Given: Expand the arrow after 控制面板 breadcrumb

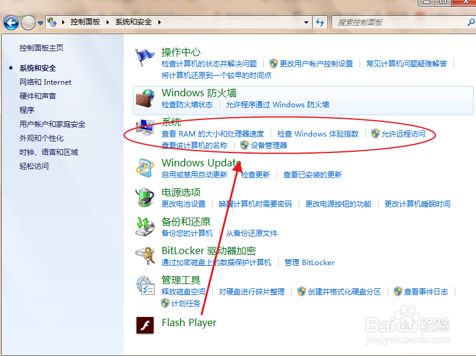Looking at the screenshot, I should pyautogui.click(x=107, y=22).
